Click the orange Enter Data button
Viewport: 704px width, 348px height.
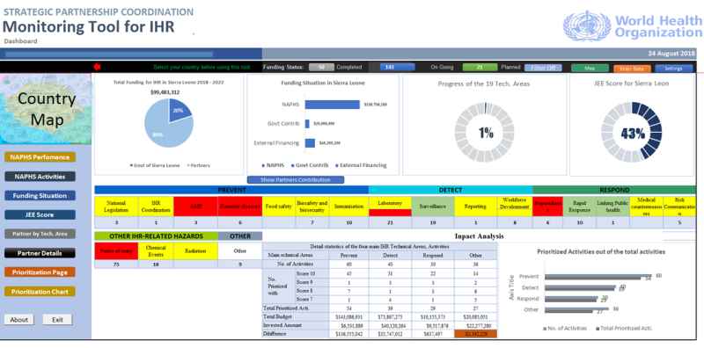click(x=632, y=69)
